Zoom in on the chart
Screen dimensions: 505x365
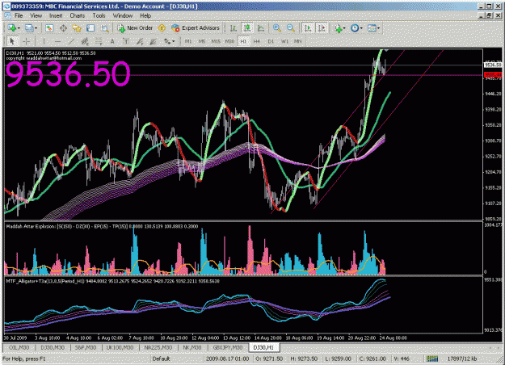276,28
